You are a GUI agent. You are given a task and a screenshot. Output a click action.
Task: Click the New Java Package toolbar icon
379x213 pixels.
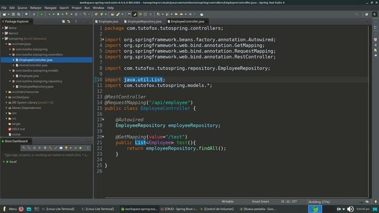click(96, 14)
